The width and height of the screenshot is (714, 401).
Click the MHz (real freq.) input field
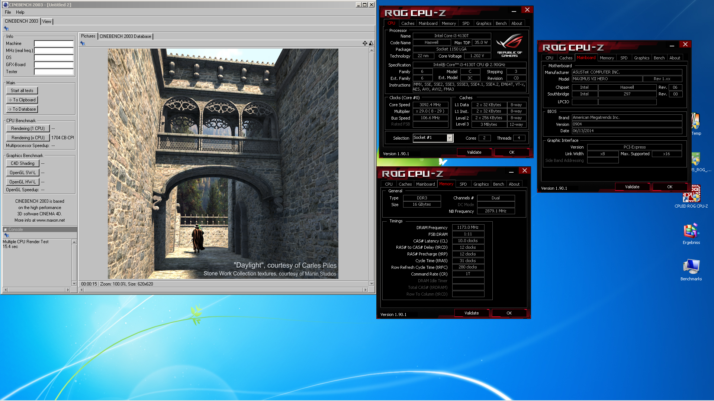[54, 50]
